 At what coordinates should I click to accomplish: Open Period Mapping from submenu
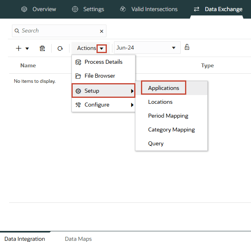(171, 116)
